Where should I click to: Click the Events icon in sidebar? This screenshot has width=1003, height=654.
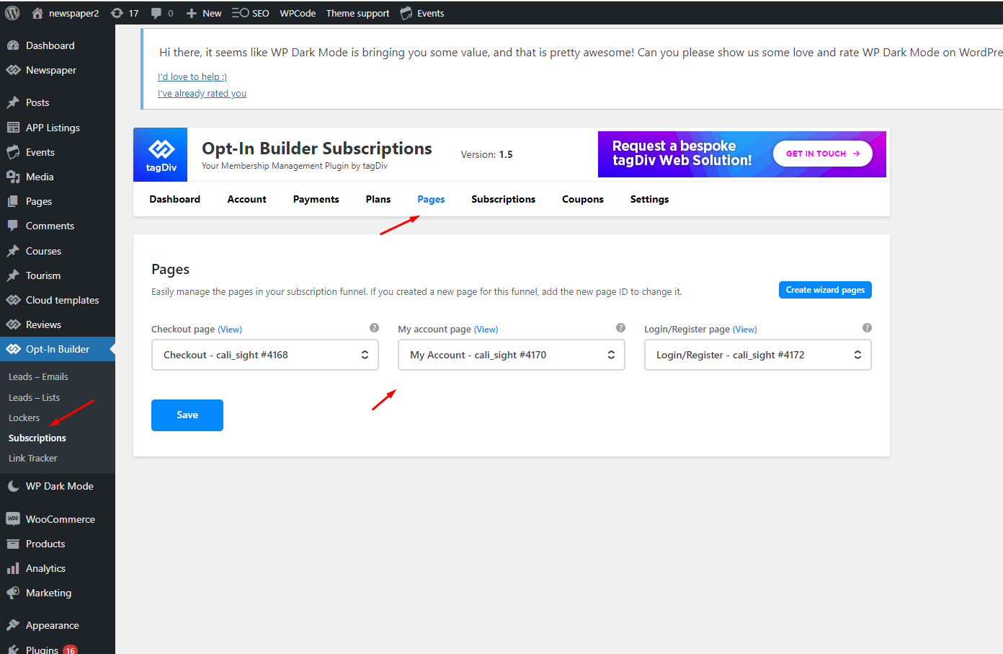13,152
